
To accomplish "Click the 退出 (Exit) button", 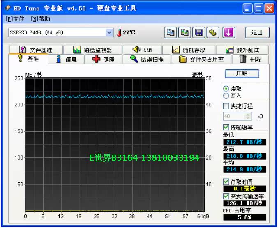I will [257, 32].
